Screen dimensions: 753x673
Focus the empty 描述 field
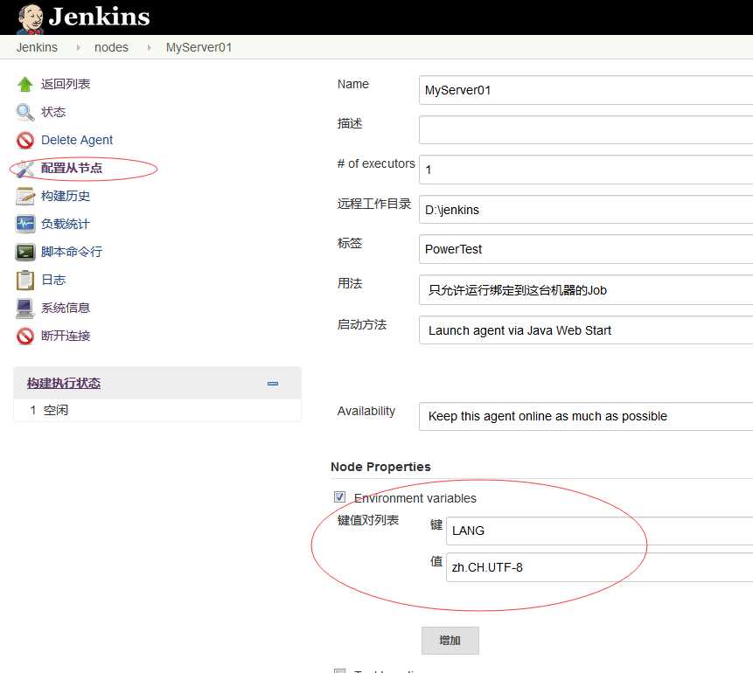pyautogui.click(x=586, y=129)
